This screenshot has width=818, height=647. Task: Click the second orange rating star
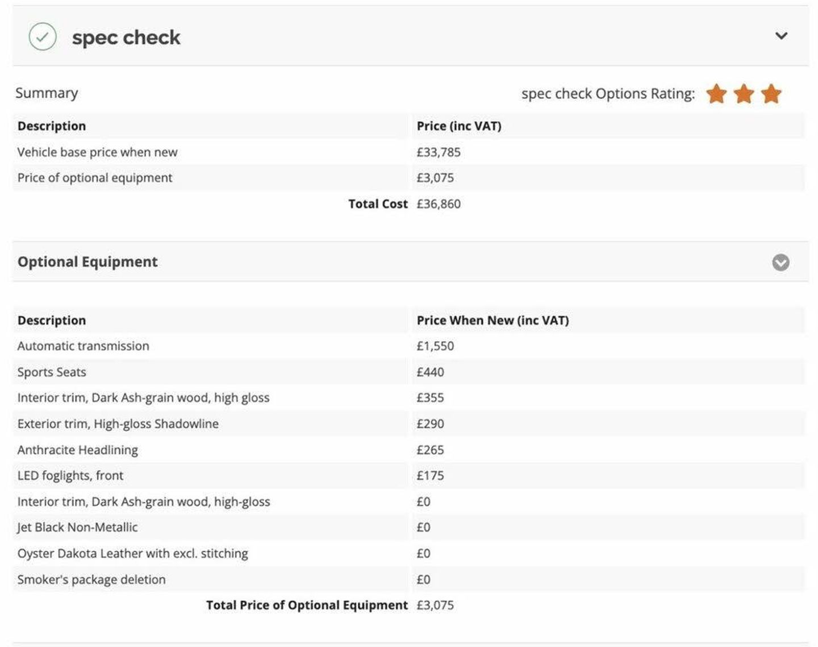(x=744, y=94)
